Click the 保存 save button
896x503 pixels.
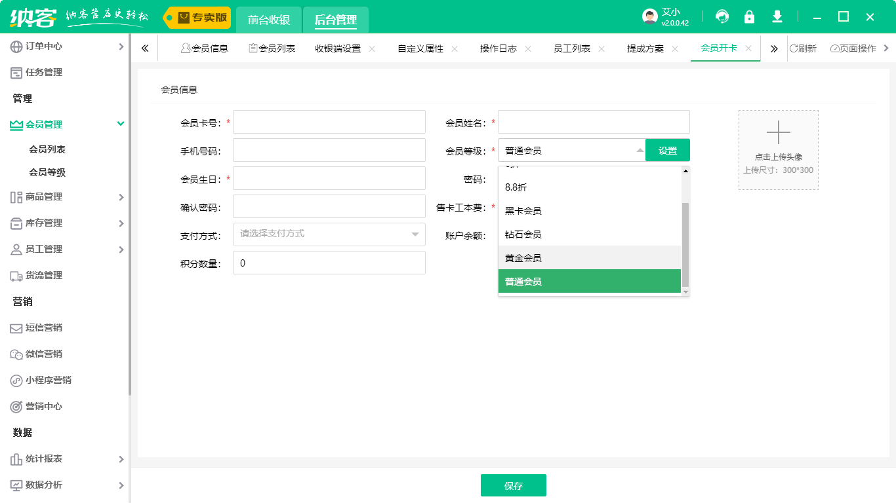pyautogui.click(x=514, y=485)
